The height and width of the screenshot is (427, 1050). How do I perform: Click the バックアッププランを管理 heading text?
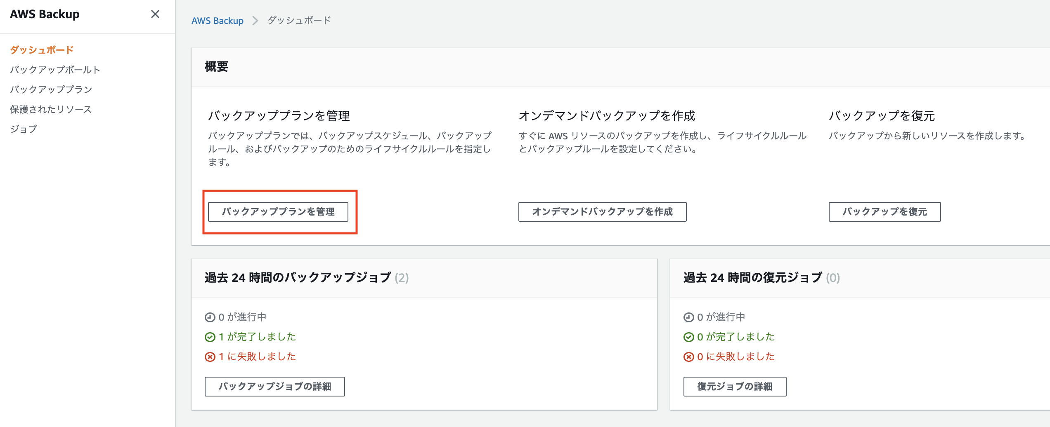279,116
